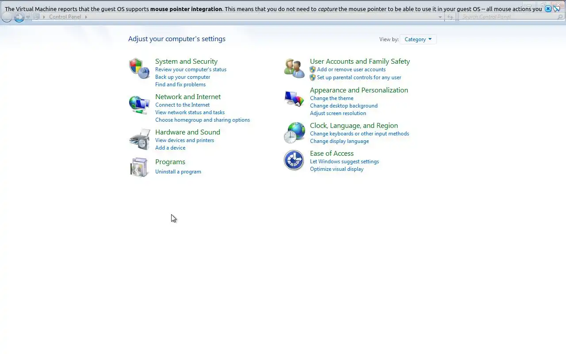
Task: Click the Control Panel breadcrumb in address bar
Action: click(65, 17)
